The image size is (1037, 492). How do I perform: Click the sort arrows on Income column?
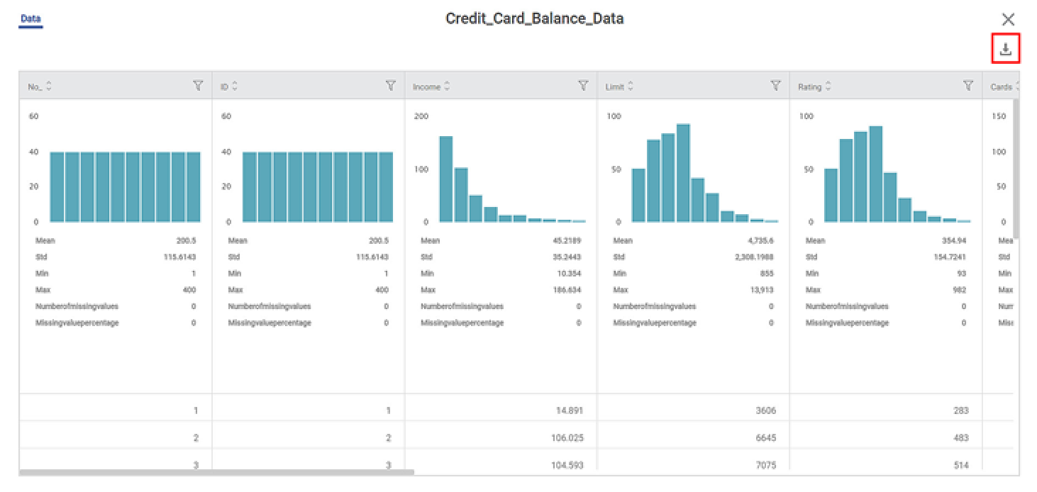[448, 86]
